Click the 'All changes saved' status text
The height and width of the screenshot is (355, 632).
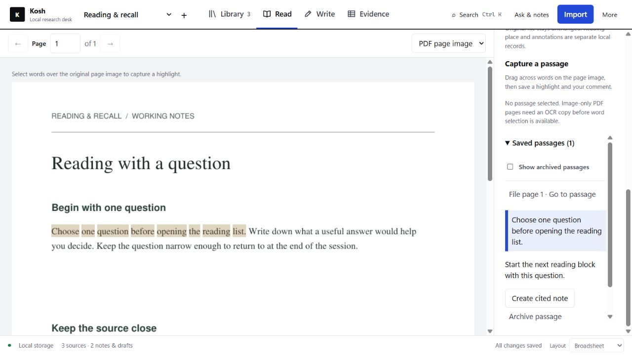[518, 346]
